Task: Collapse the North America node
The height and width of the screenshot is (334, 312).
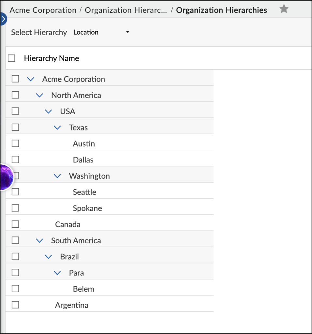Action: point(39,95)
